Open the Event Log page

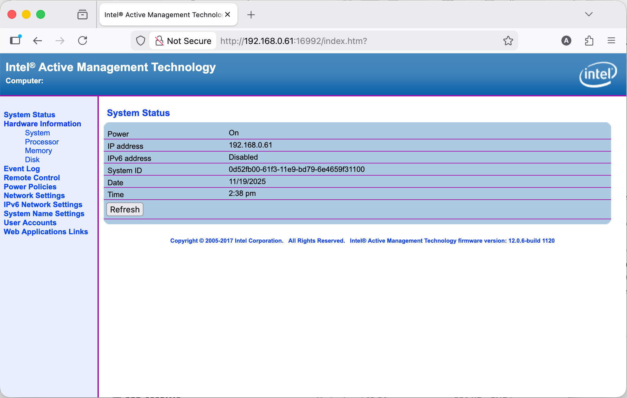22,168
